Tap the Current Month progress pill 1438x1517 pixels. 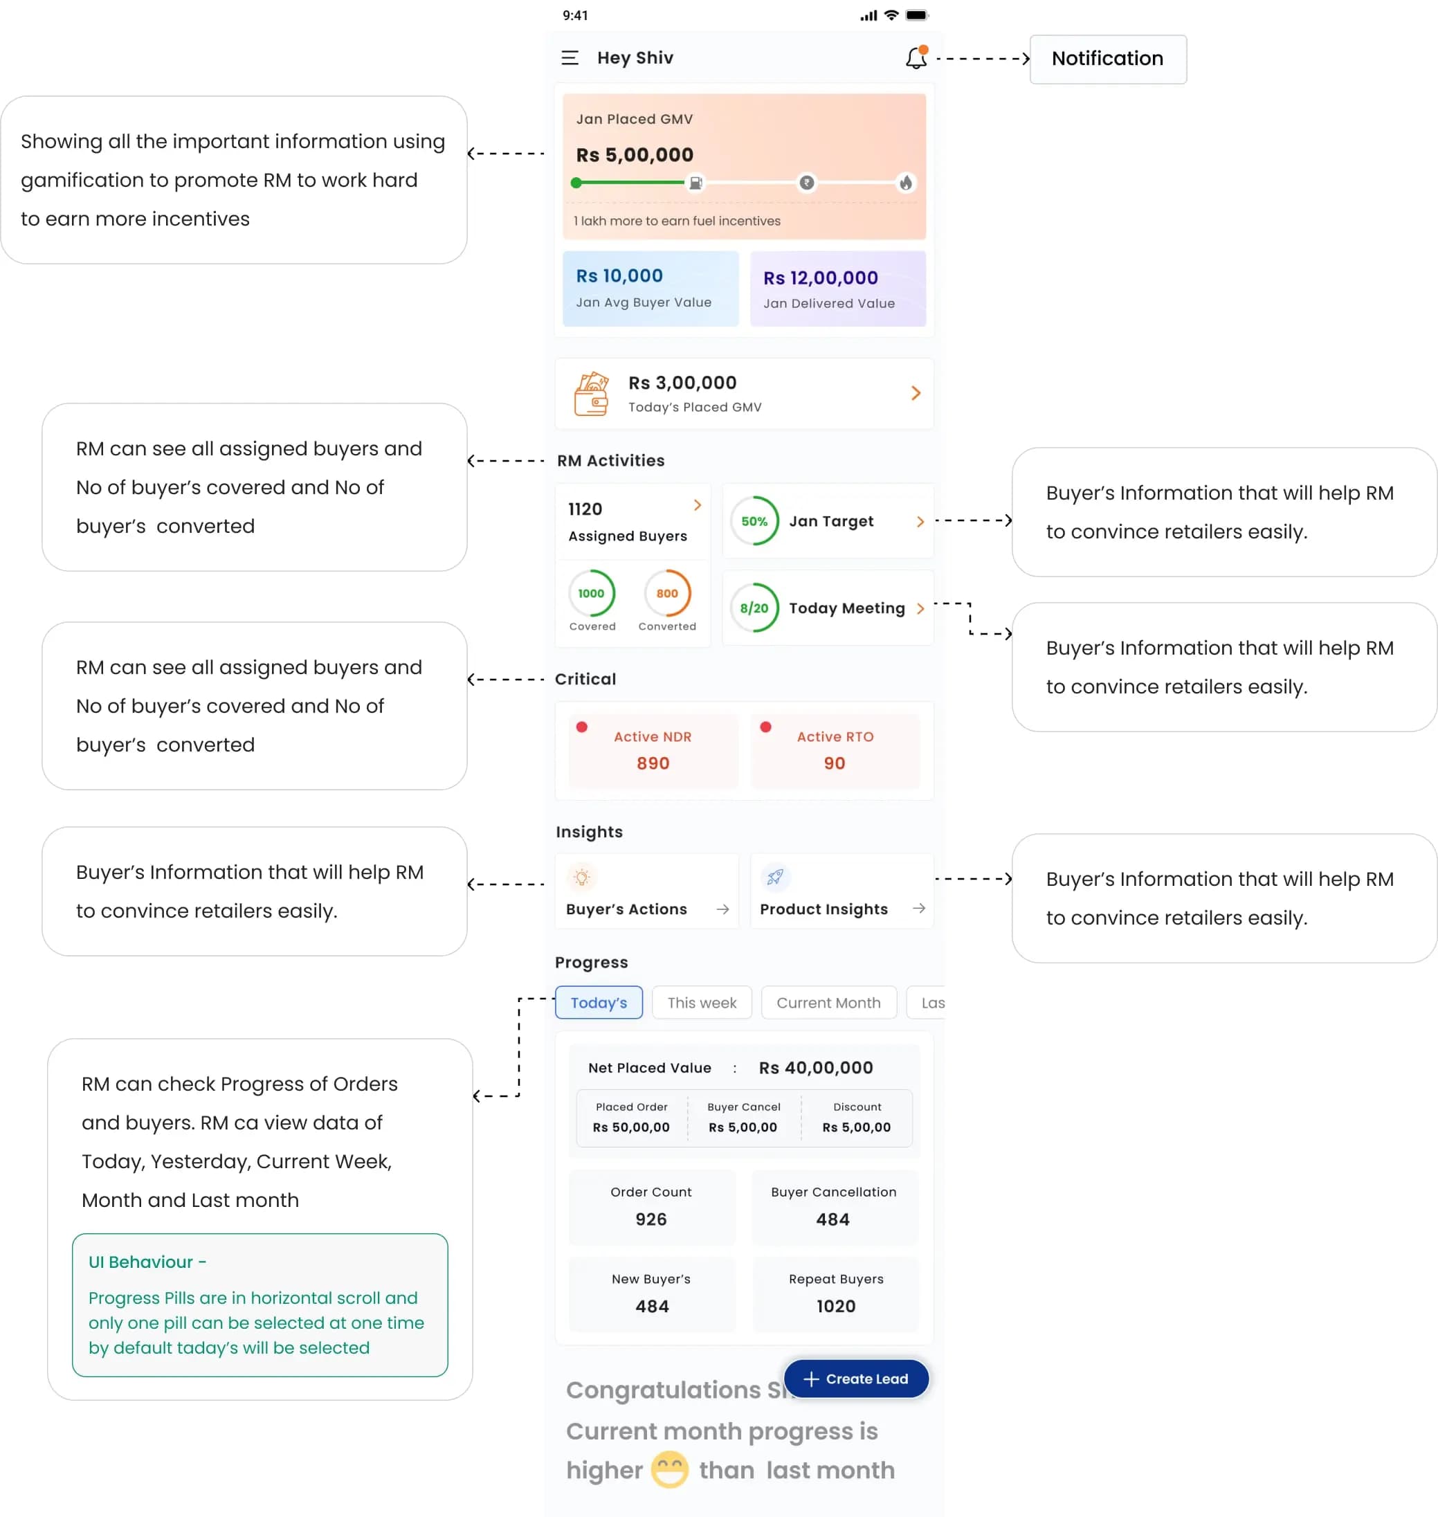(x=827, y=1003)
